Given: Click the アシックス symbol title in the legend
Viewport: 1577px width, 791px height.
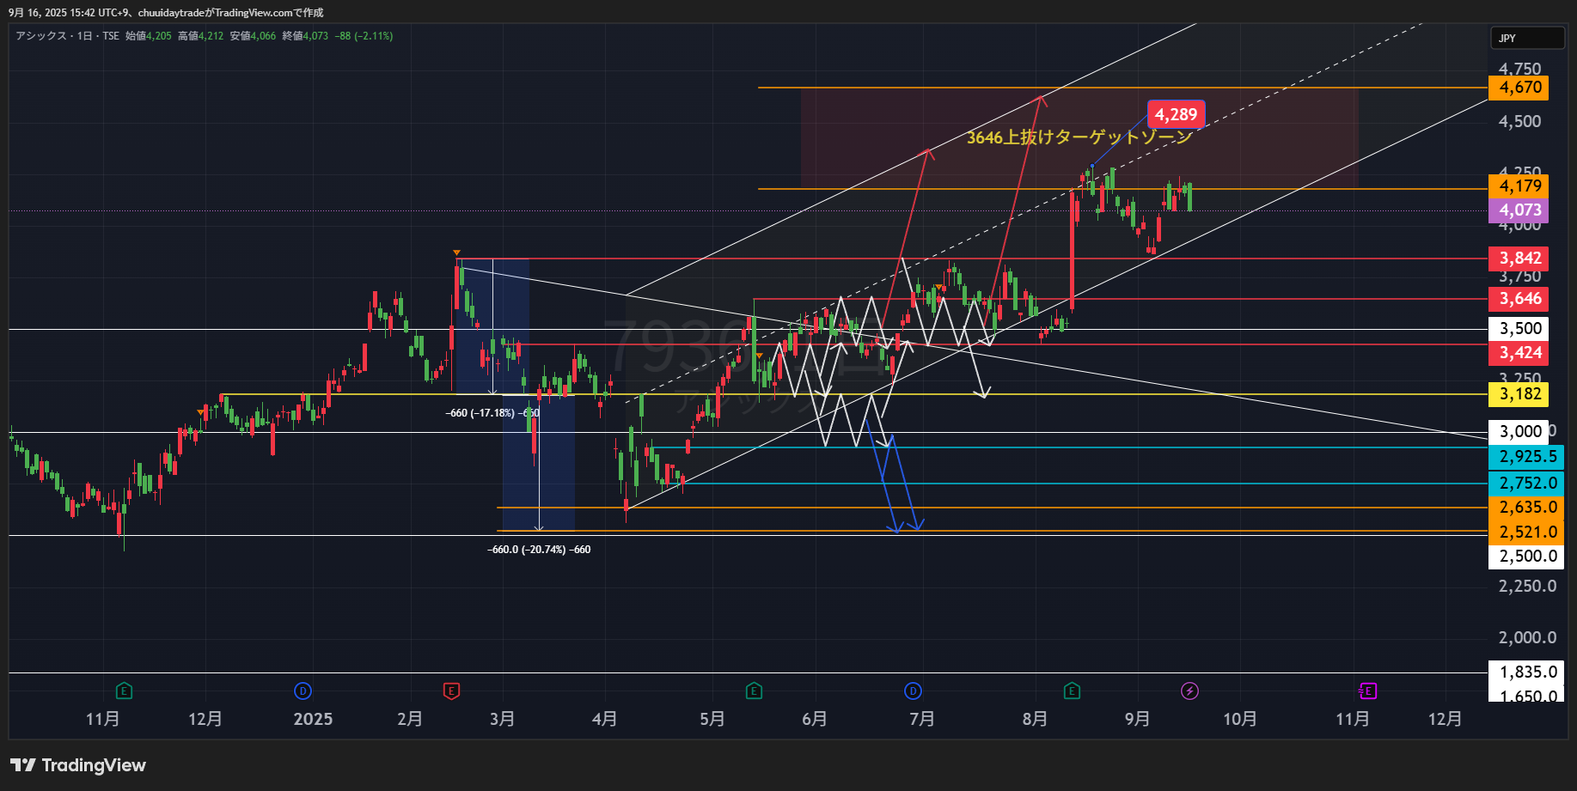Looking at the screenshot, I should click(41, 36).
